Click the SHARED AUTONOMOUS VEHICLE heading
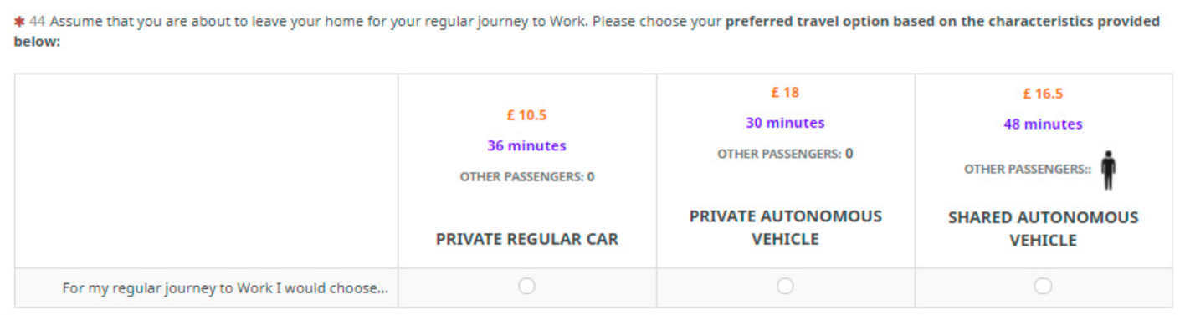 coord(1043,229)
